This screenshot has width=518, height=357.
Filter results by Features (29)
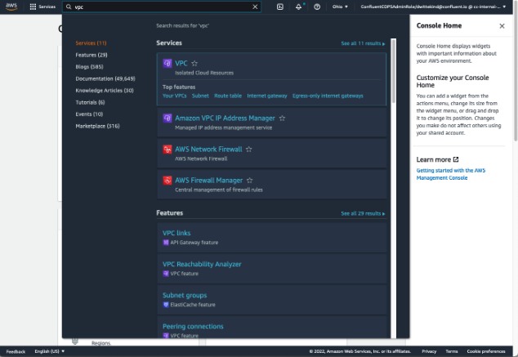(x=92, y=55)
